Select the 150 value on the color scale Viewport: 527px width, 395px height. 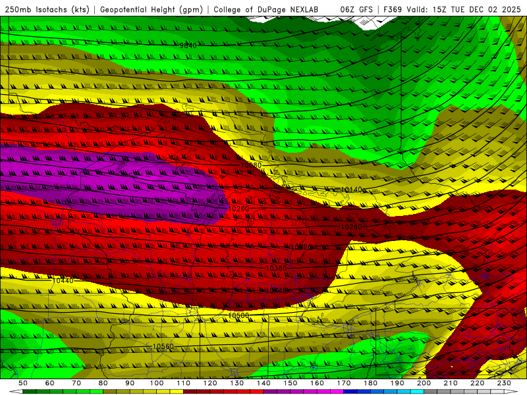[x=291, y=383]
